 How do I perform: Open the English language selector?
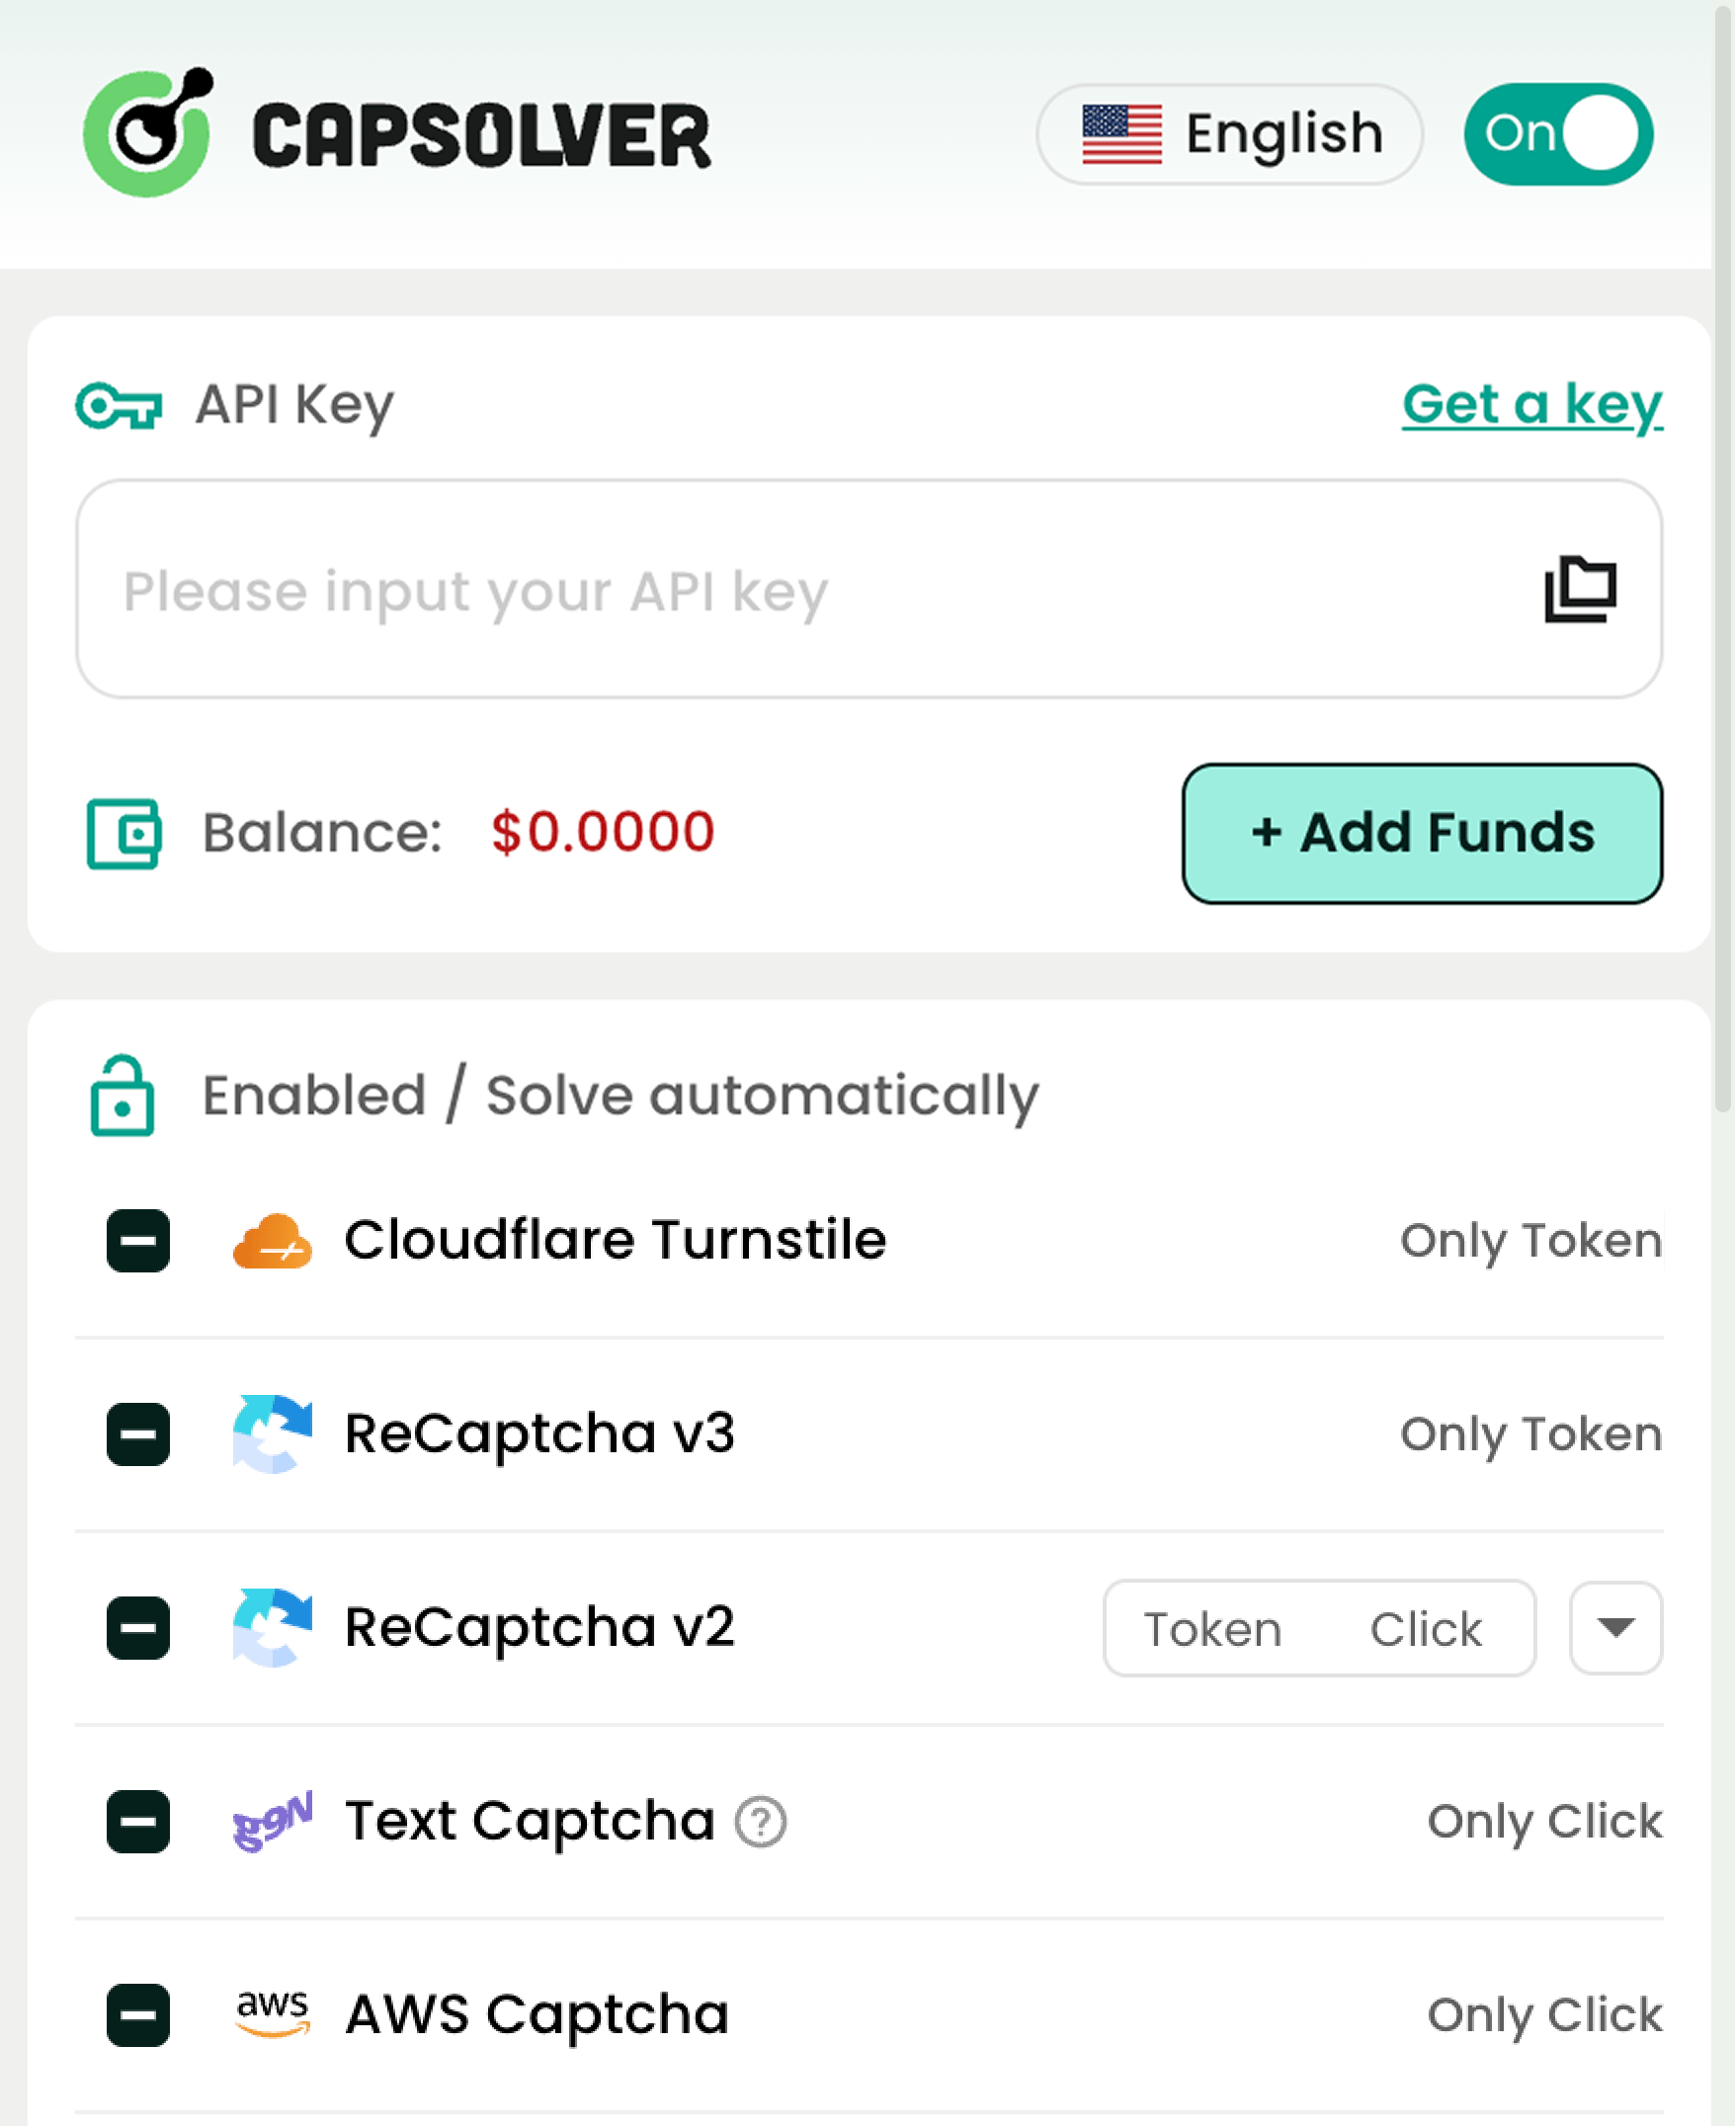pyautogui.click(x=1229, y=134)
